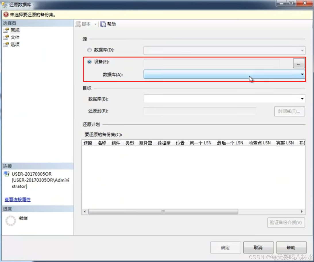Open the 选项 page in the page list
The height and width of the screenshot is (262, 314).
[15, 44]
